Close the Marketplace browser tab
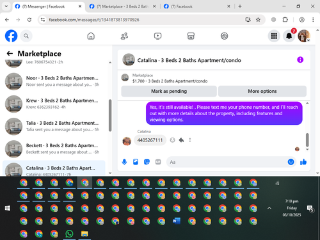Image resolution: width=320 pixels, height=240 pixels. coord(154,6)
